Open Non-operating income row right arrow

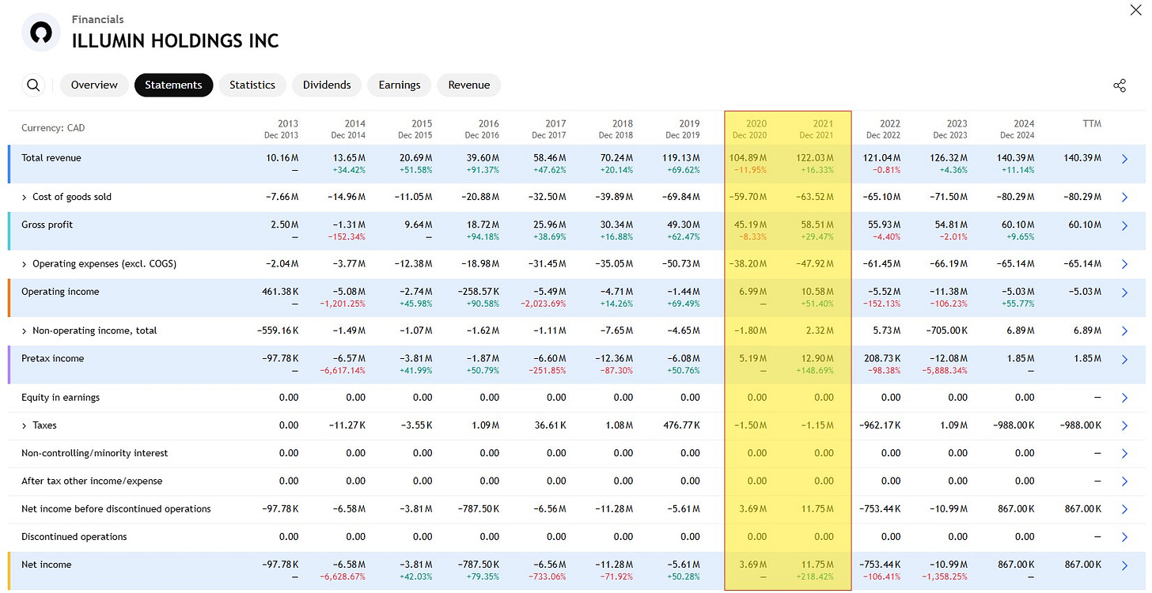coord(1125,331)
